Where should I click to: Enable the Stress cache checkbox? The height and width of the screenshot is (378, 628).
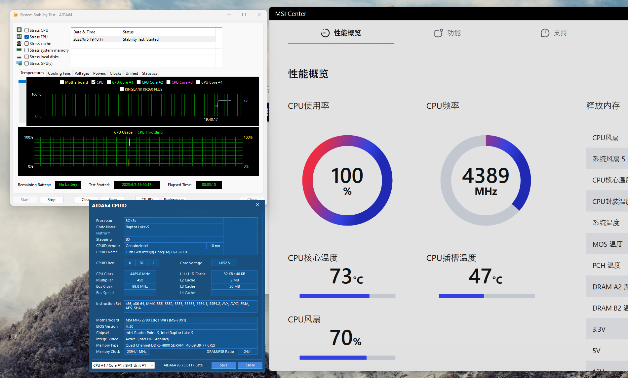coord(27,44)
